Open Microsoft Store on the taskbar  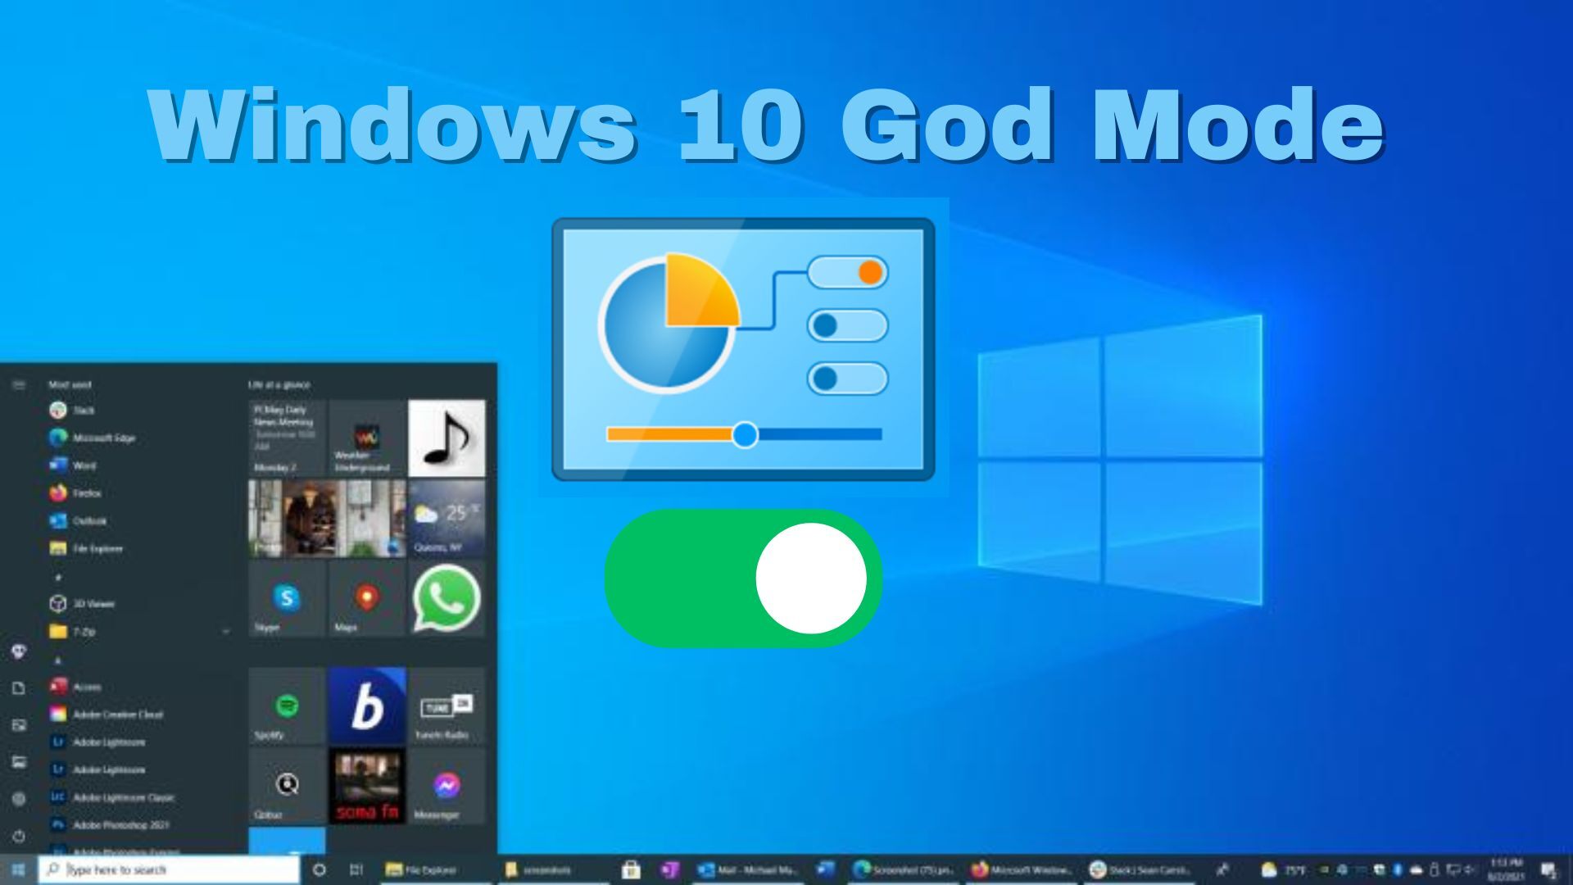[x=630, y=869]
